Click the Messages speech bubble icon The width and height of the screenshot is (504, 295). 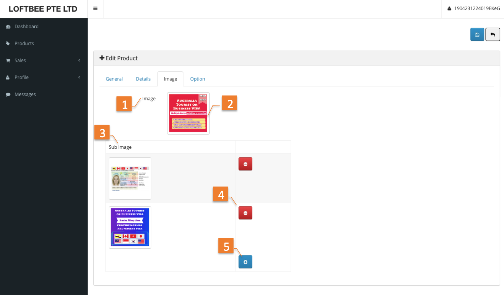pyautogui.click(x=8, y=95)
